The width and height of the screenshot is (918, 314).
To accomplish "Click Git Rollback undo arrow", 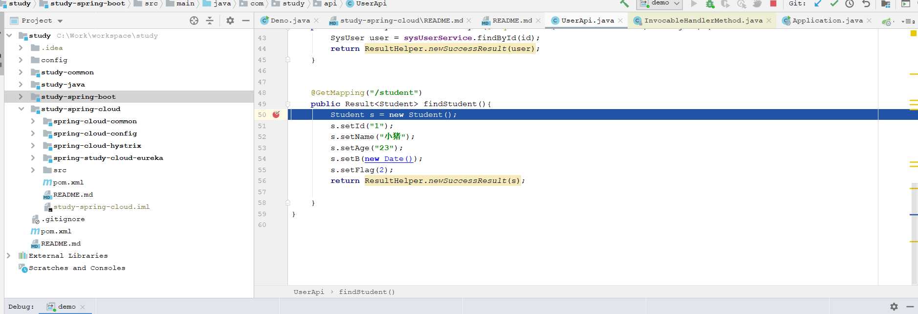I will [x=866, y=3].
